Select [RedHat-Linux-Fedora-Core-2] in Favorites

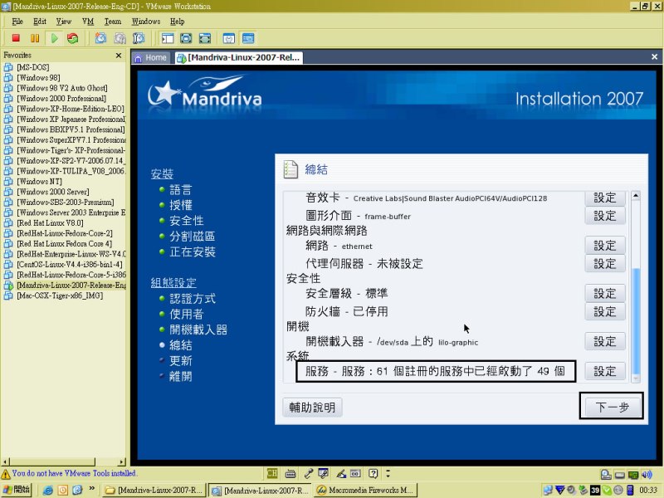click(65, 233)
